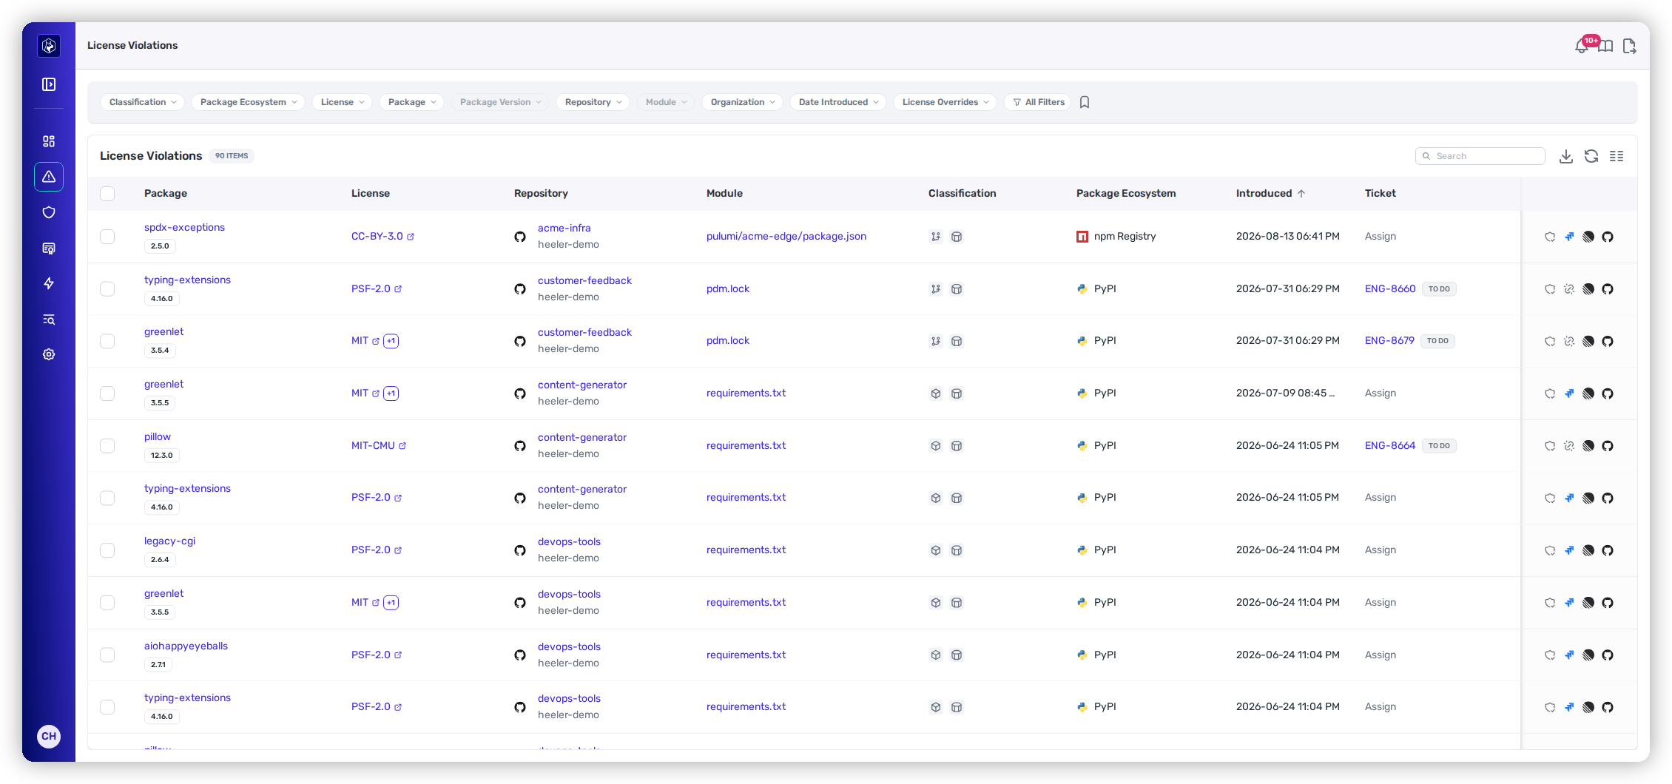
Task: Select the warning triangle violations icon
Action: tap(49, 177)
